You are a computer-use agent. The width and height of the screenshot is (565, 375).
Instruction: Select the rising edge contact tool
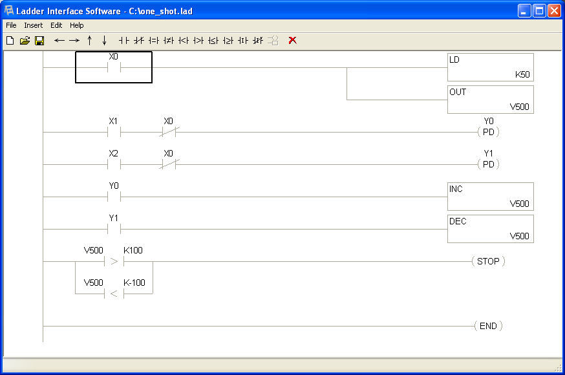point(242,40)
